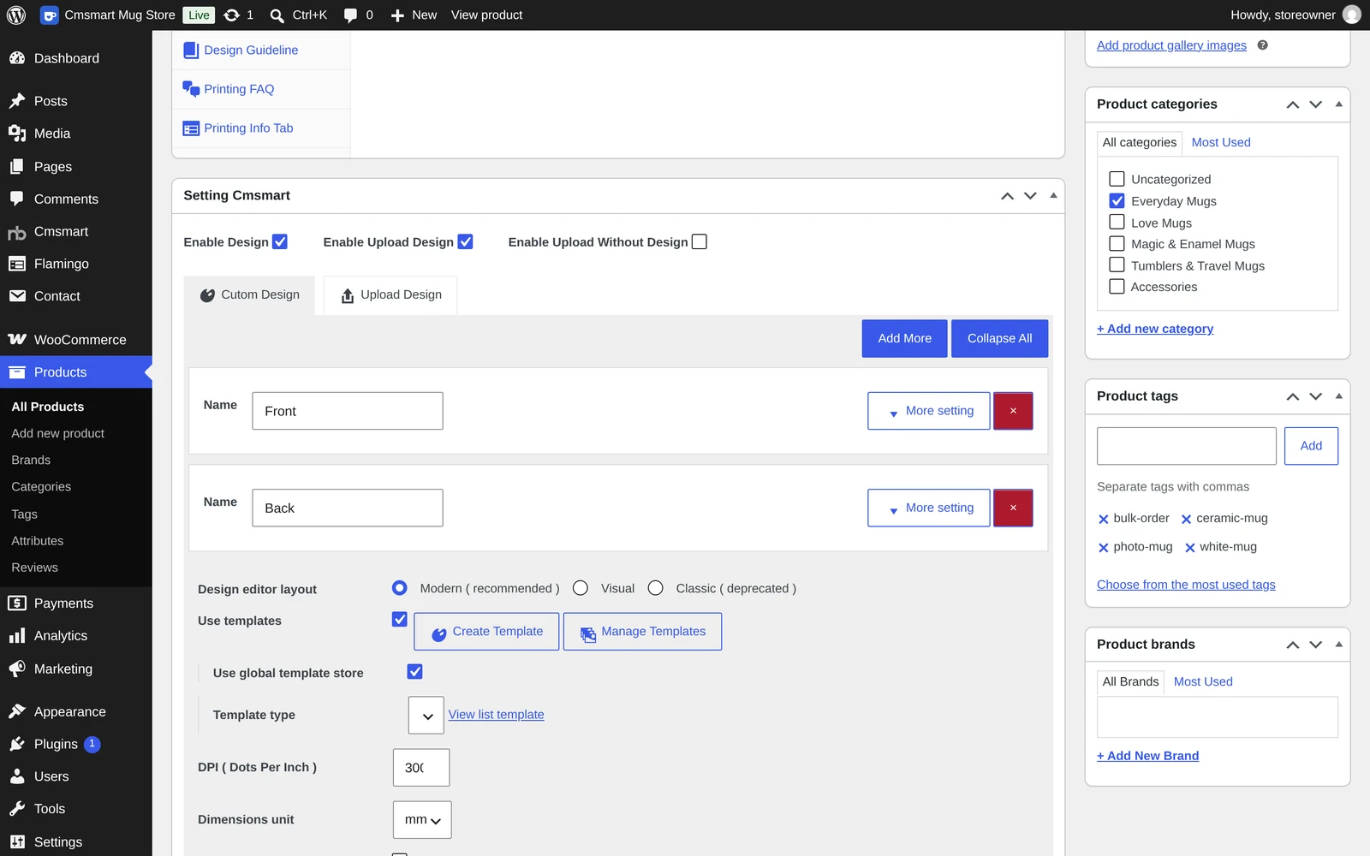Click the Dashboard gauge icon
The image size is (1370, 856).
17,58
